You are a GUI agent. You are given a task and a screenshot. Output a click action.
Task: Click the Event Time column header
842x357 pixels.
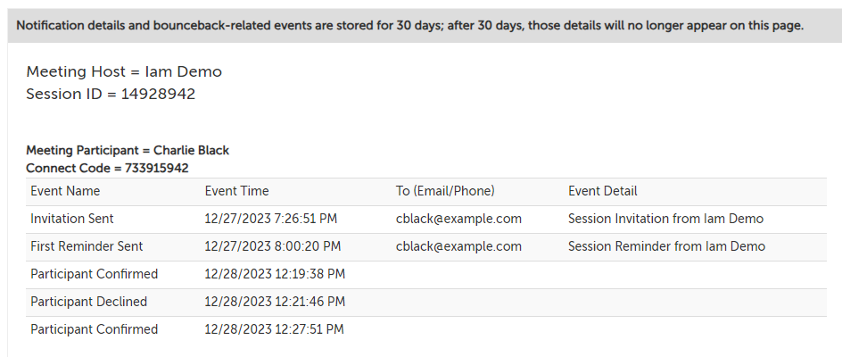tap(236, 191)
